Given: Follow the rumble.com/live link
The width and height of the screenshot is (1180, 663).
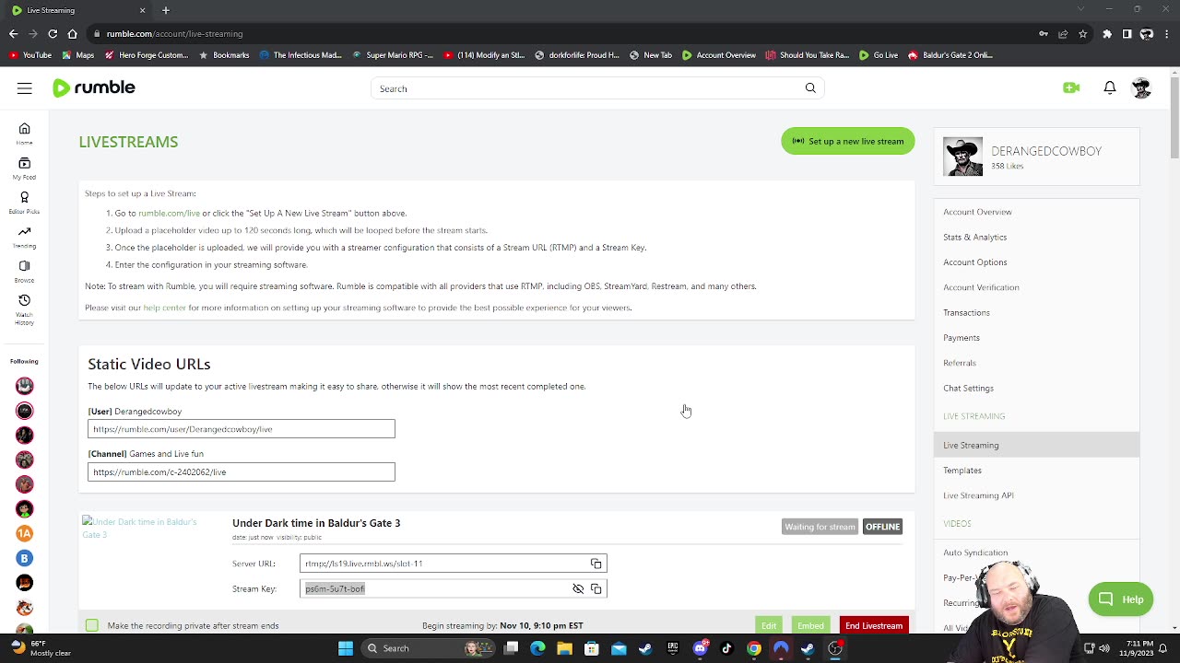Looking at the screenshot, I should [169, 214].
